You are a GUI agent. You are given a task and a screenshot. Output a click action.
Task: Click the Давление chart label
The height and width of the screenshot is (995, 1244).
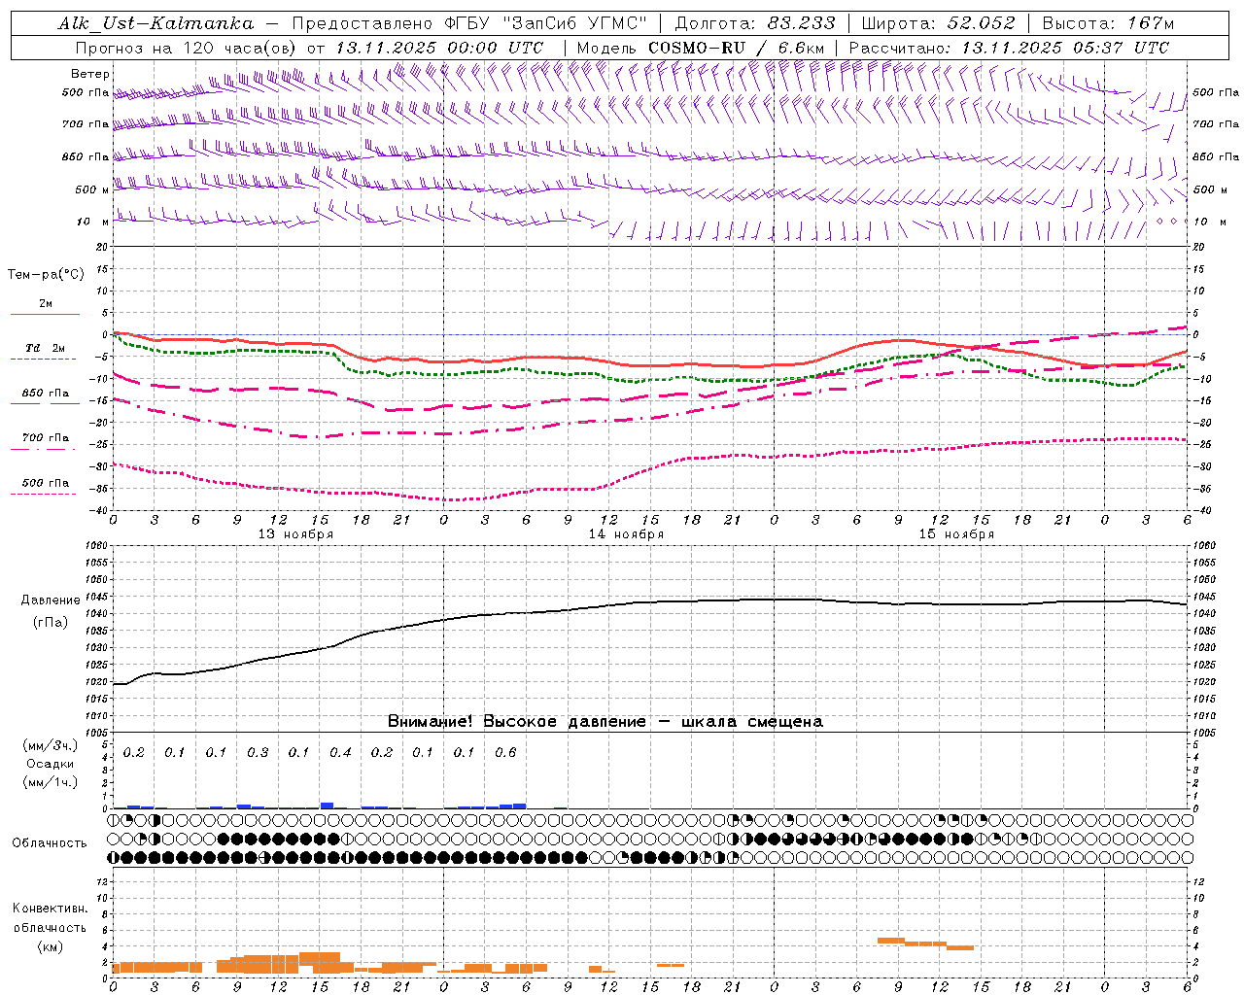tap(51, 600)
